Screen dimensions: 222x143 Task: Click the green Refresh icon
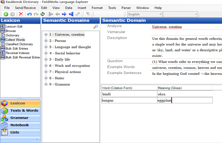pos(43,14)
